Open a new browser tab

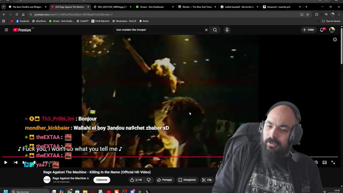tap(306, 7)
